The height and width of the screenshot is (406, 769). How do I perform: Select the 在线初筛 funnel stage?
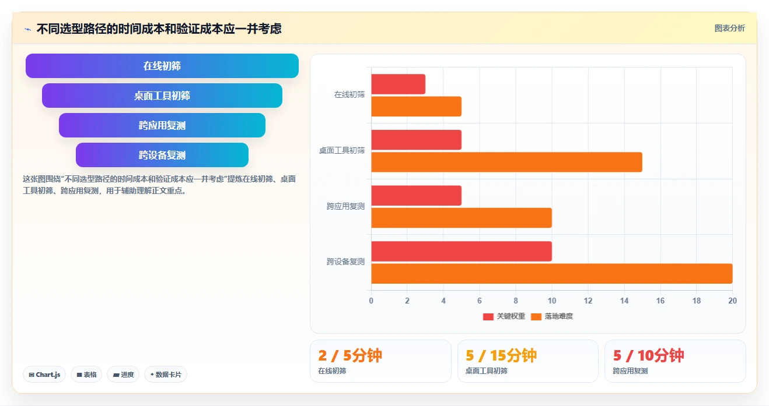coord(162,66)
